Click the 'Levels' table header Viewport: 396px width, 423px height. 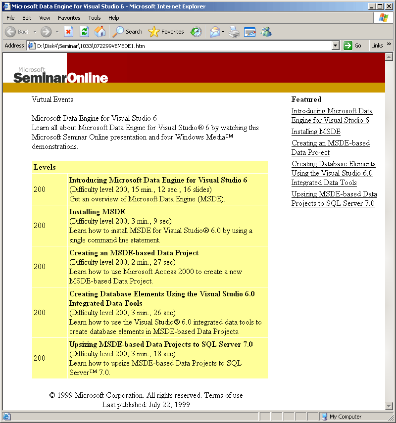(45, 167)
